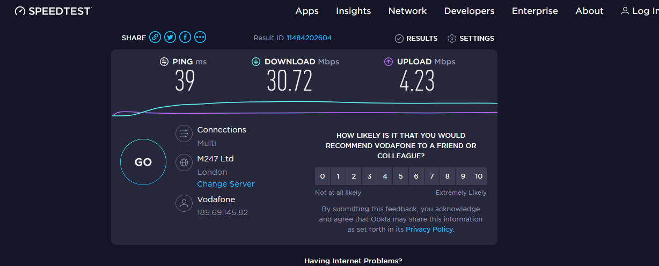Click the ping value 39
This screenshot has height=266, width=659.
click(185, 81)
